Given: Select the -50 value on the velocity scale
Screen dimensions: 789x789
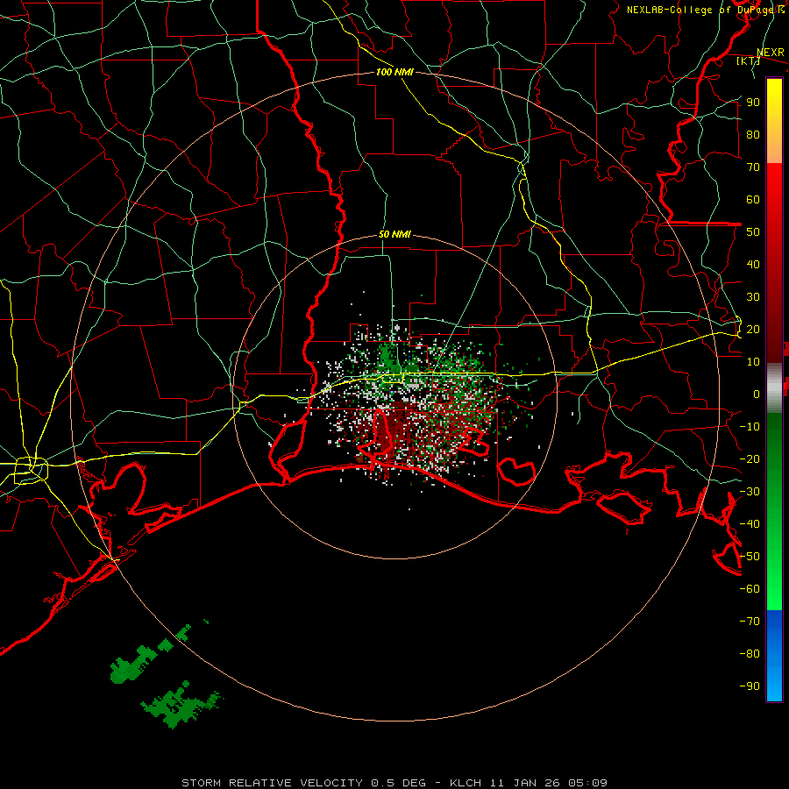Looking at the screenshot, I should 750,557.
